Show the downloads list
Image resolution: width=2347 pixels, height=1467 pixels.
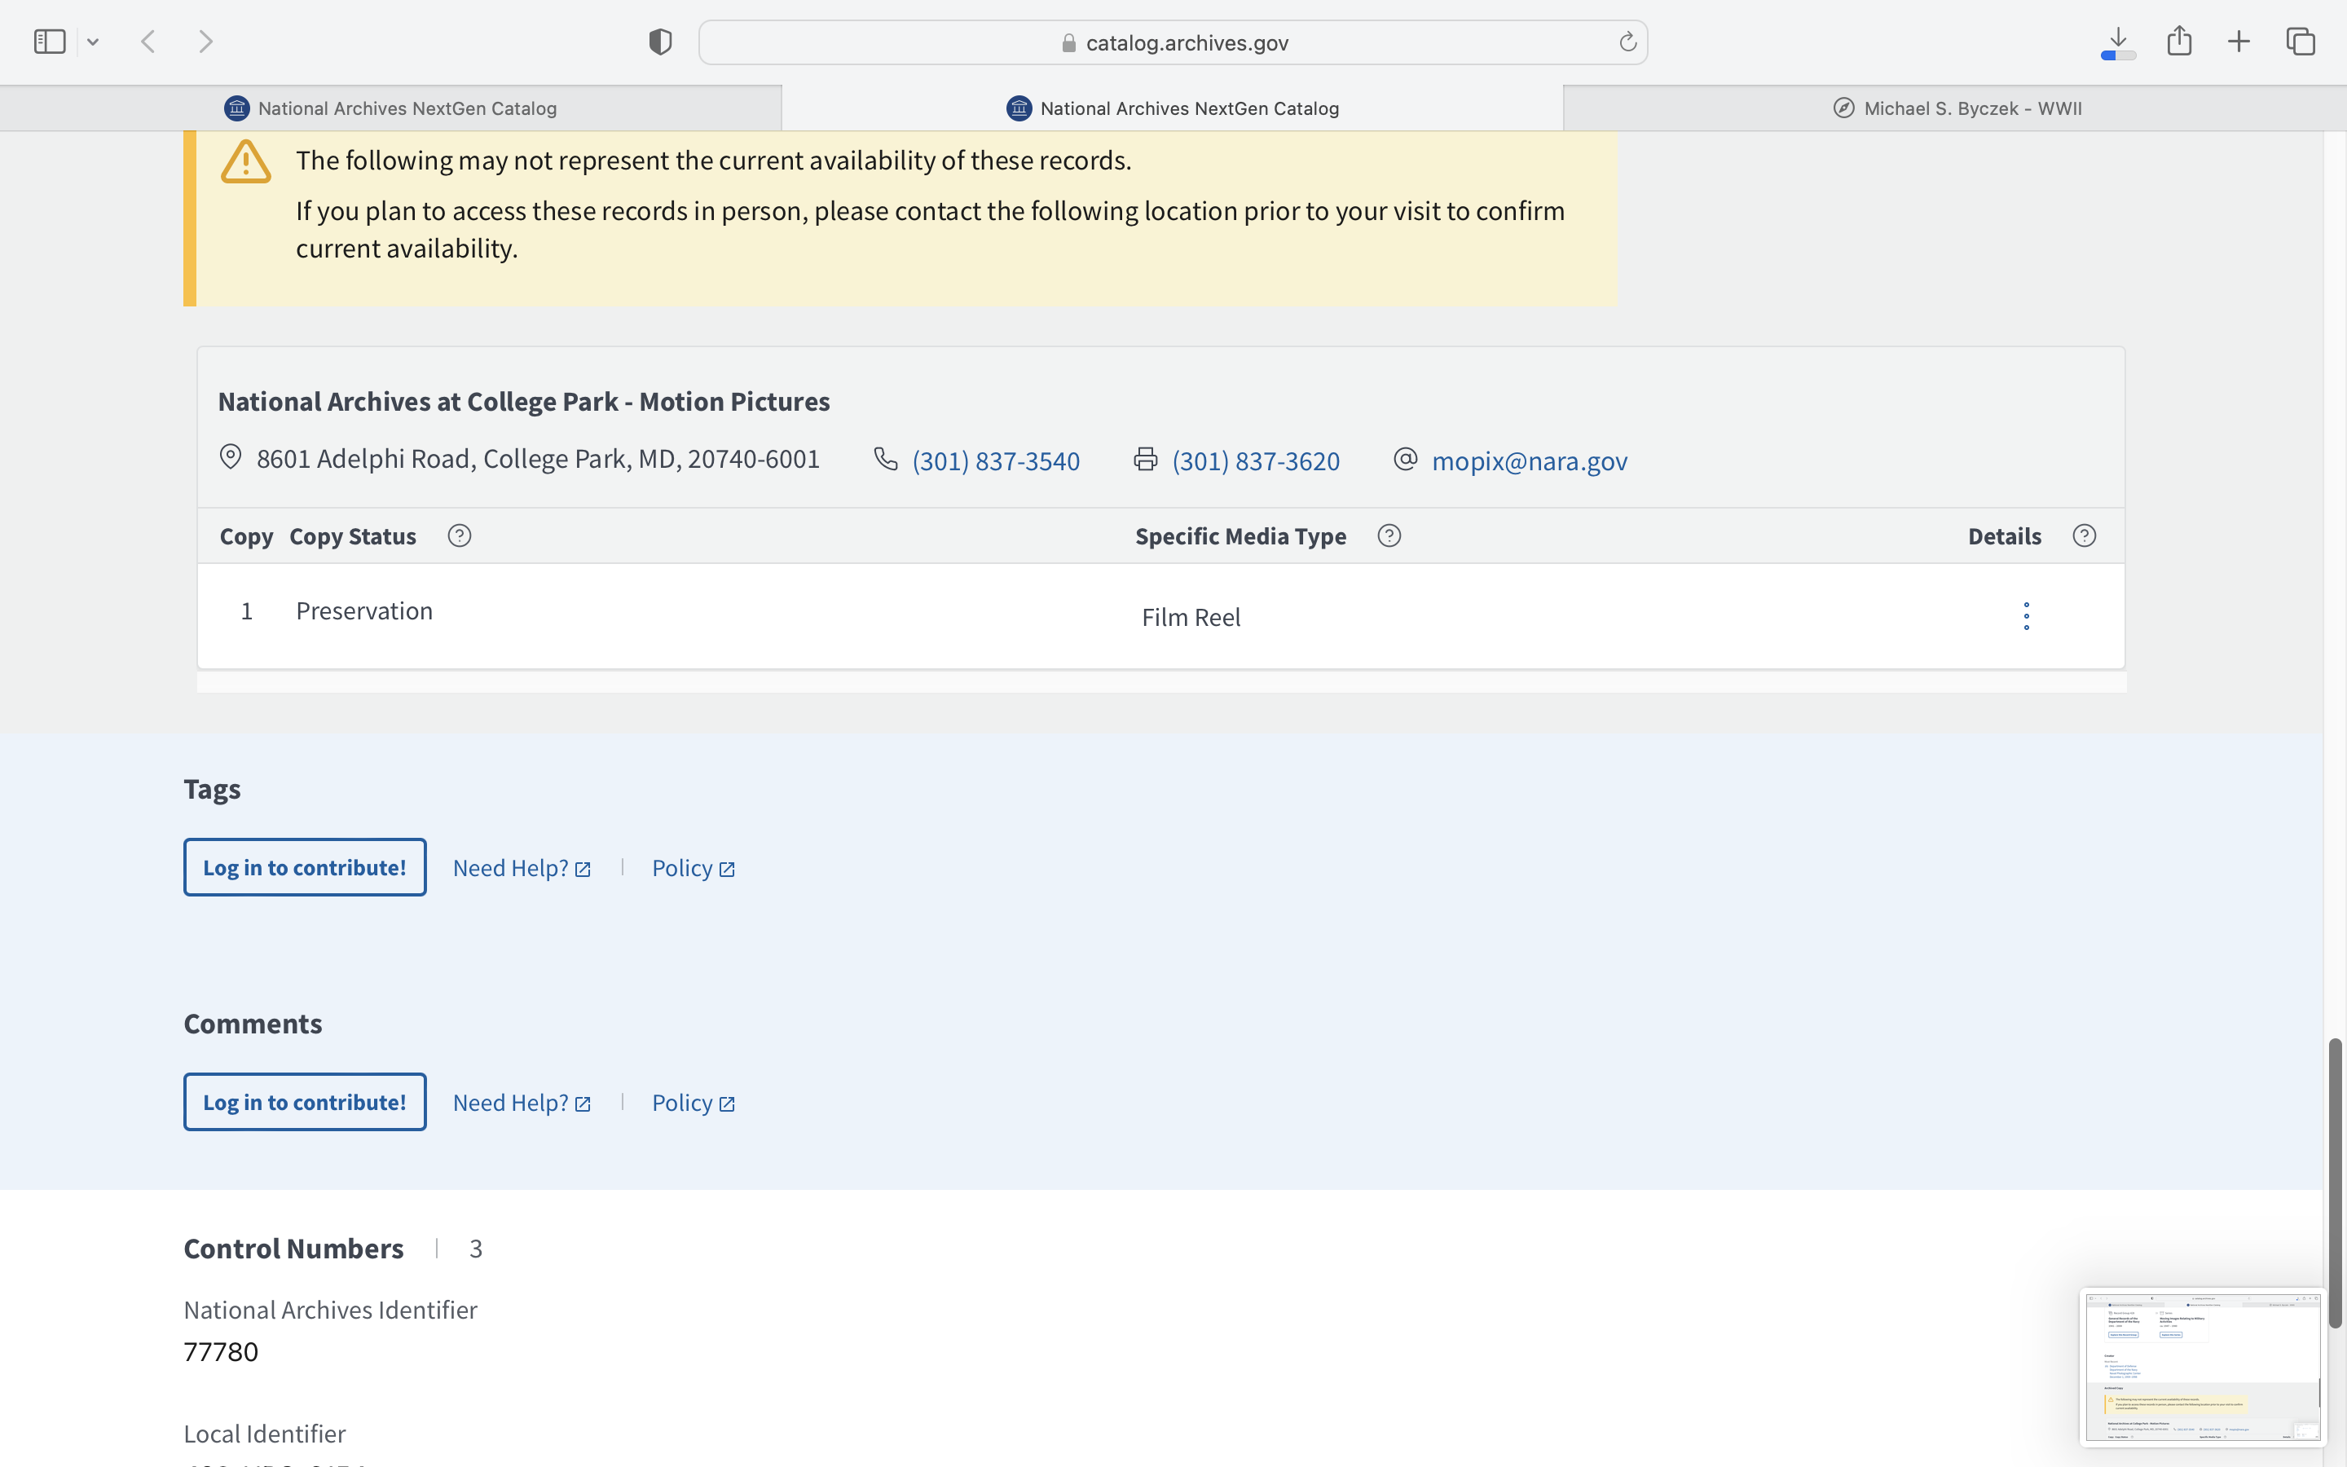point(2118,42)
